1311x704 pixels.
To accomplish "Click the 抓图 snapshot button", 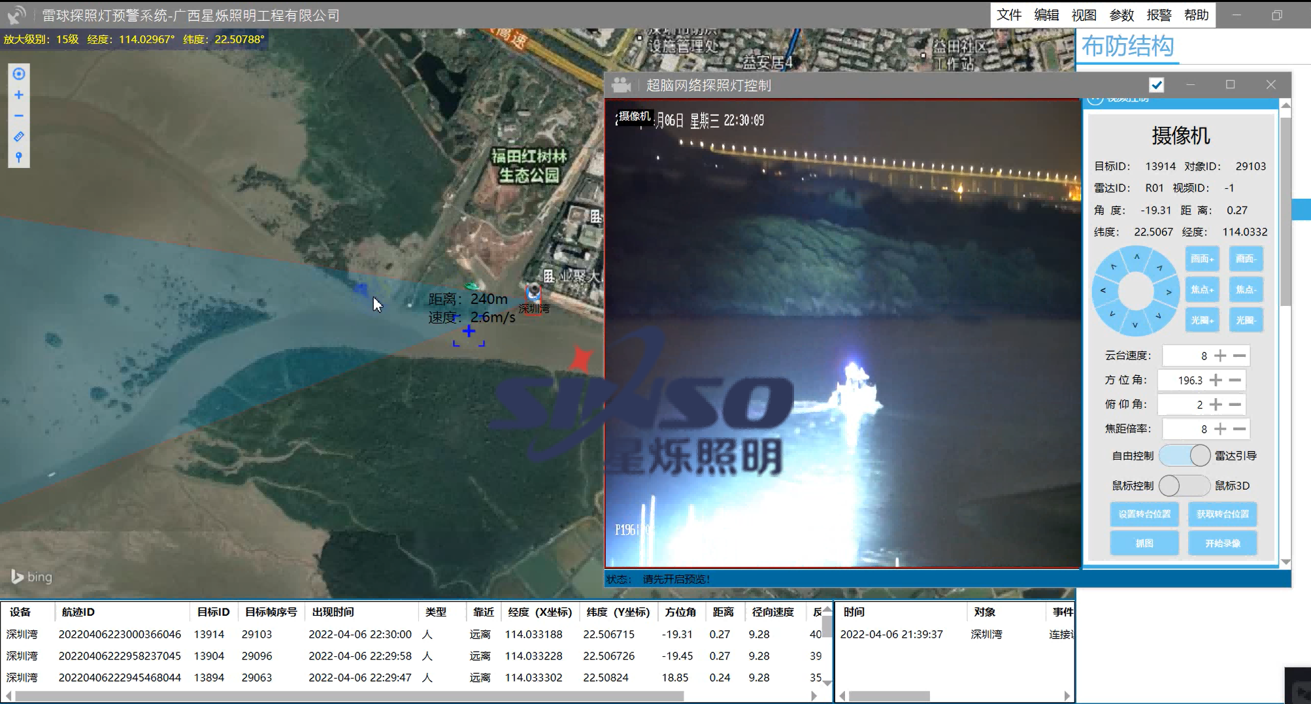I will (x=1144, y=543).
